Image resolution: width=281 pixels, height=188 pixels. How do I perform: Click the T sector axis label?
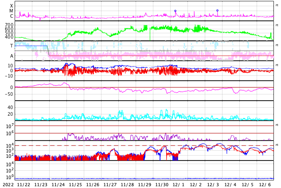click(x=12, y=46)
